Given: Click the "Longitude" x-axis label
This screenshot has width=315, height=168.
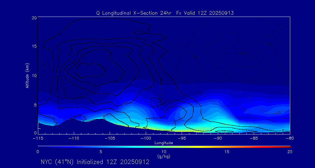Looking at the screenshot, I should click(x=164, y=143).
